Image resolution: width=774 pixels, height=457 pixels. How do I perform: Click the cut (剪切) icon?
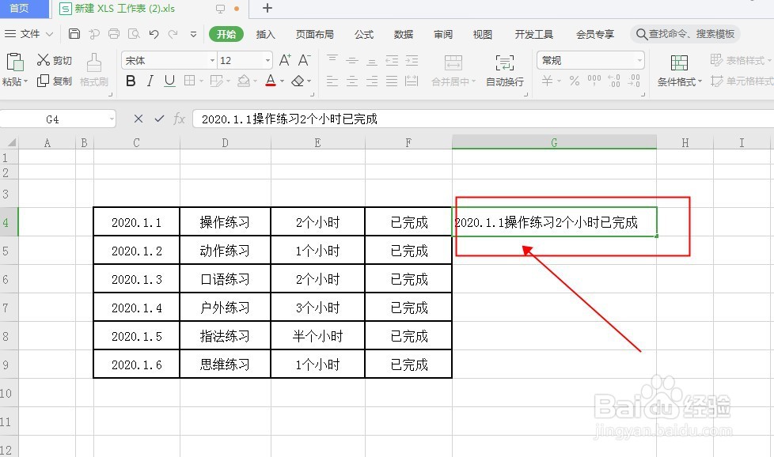click(x=52, y=59)
